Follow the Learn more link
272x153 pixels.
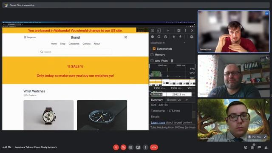click(x=158, y=123)
